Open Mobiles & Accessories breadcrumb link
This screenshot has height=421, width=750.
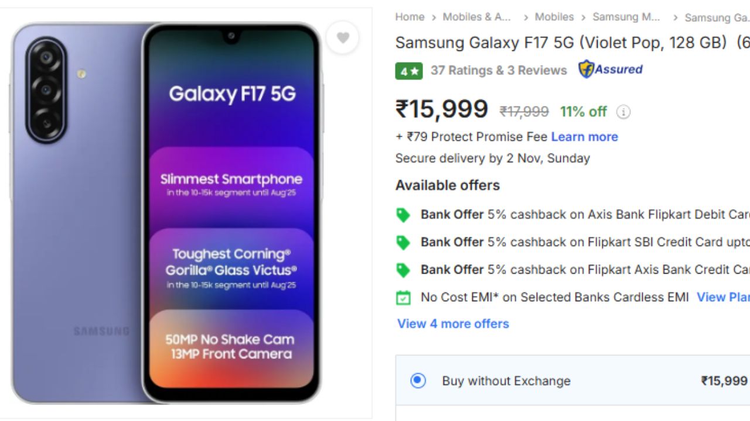point(476,17)
